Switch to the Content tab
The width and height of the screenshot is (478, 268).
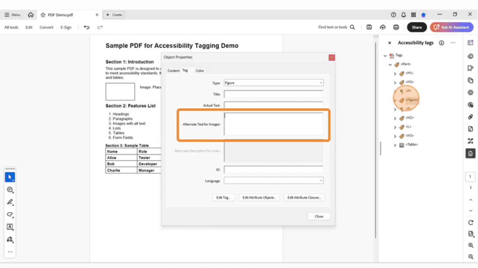pyautogui.click(x=173, y=70)
